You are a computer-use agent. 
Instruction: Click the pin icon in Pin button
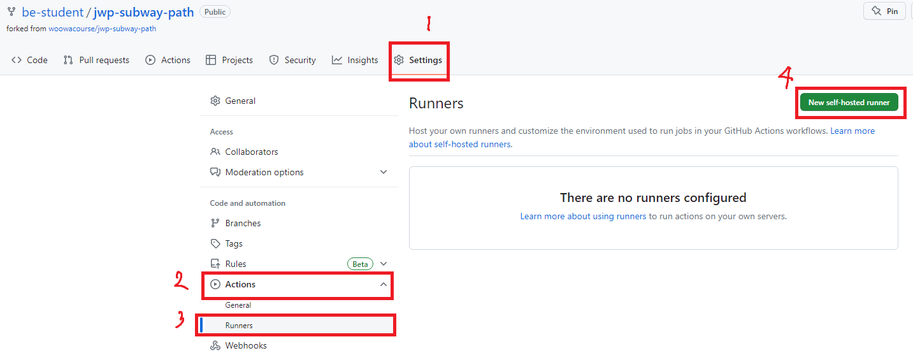coord(877,11)
